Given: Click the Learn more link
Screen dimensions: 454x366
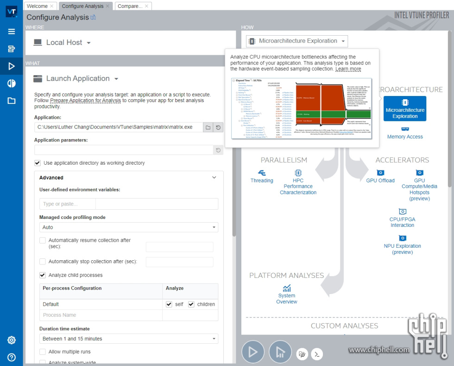Looking at the screenshot, I should pos(348,69).
